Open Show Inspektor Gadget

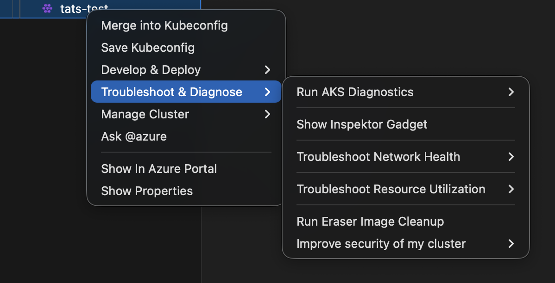[x=362, y=124]
